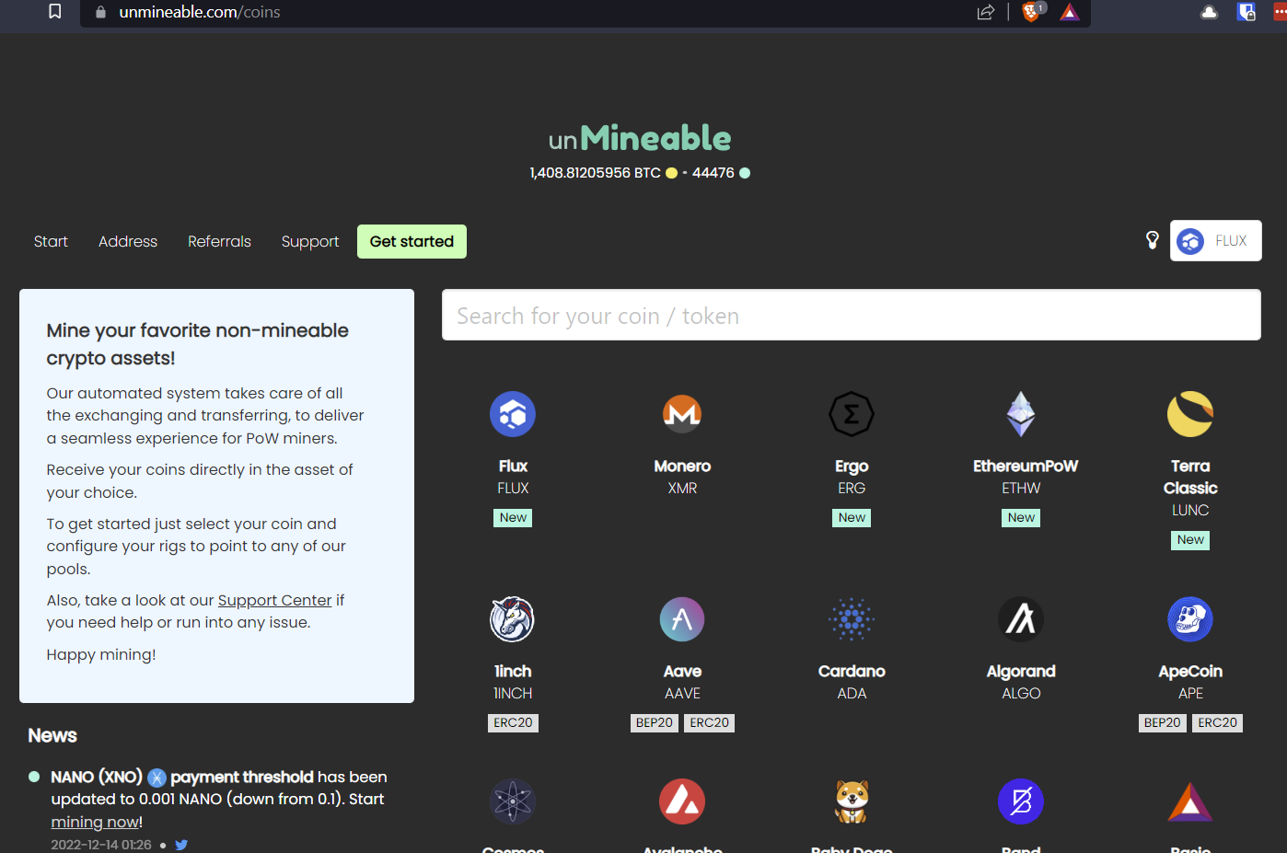Click the Nano XNO coin icon in news
The width and height of the screenshot is (1287, 853).
pyautogui.click(x=157, y=778)
